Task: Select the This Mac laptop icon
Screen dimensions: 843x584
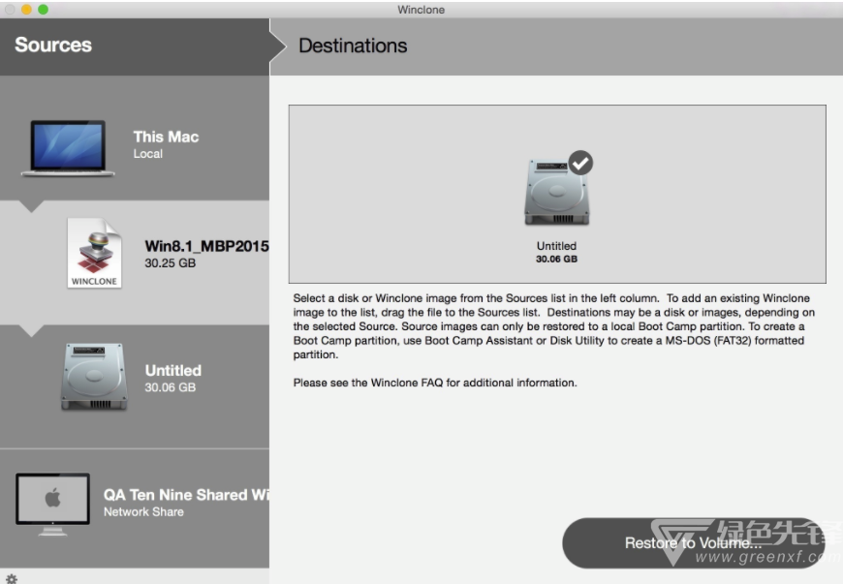Action: (x=68, y=148)
